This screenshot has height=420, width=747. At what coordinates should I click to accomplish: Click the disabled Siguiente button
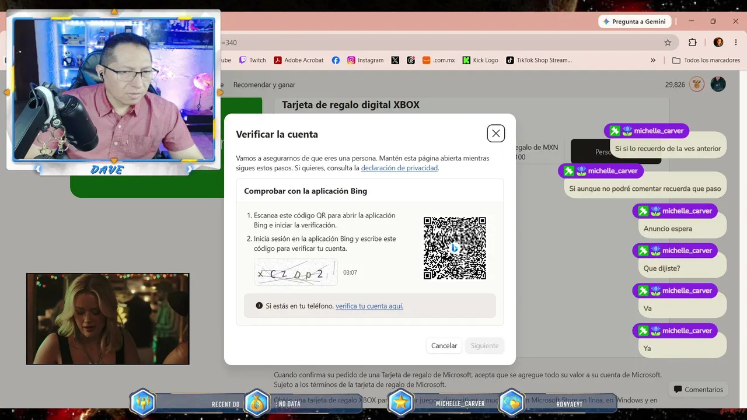484,346
